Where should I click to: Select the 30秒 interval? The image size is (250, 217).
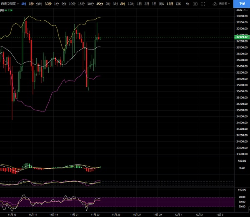point(48,3)
